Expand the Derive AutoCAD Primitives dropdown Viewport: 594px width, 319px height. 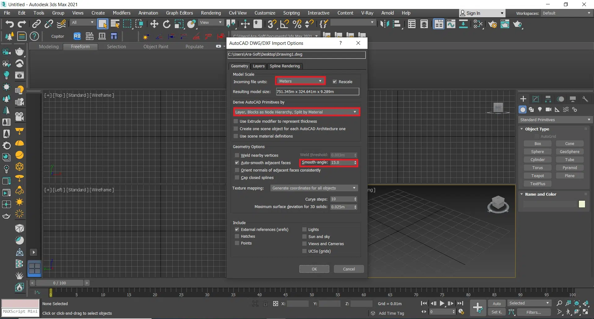pyautogui.click(x=296, y=112)
